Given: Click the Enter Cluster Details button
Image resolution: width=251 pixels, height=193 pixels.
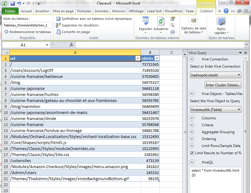Looking at the screenshot, I should pyautogui.click(x=223, y=85).
